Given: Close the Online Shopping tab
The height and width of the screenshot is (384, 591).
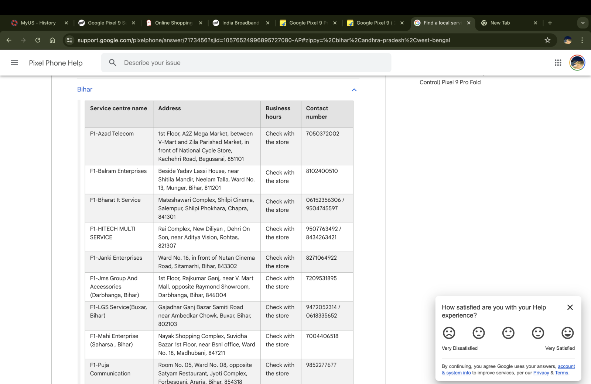Looking at the screenshot, I should click(201, 23).
